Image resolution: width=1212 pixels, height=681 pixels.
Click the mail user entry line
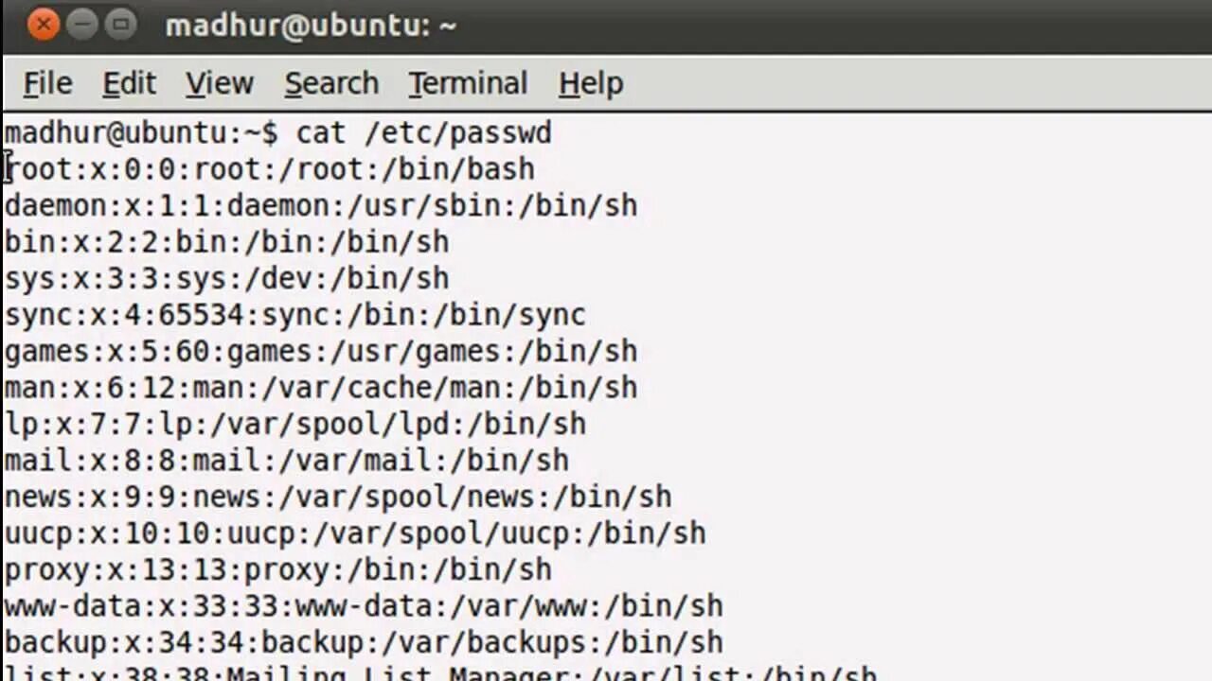(287, 461)
